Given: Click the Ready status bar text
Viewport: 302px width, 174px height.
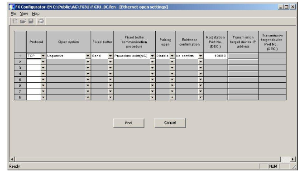Looking at the screenshot, I should point(14,166).
